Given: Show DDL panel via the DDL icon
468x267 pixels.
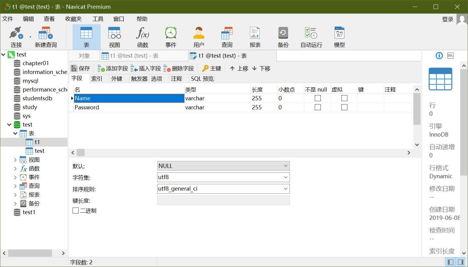Looking at the screenshot, I should [x=450, y=56].
